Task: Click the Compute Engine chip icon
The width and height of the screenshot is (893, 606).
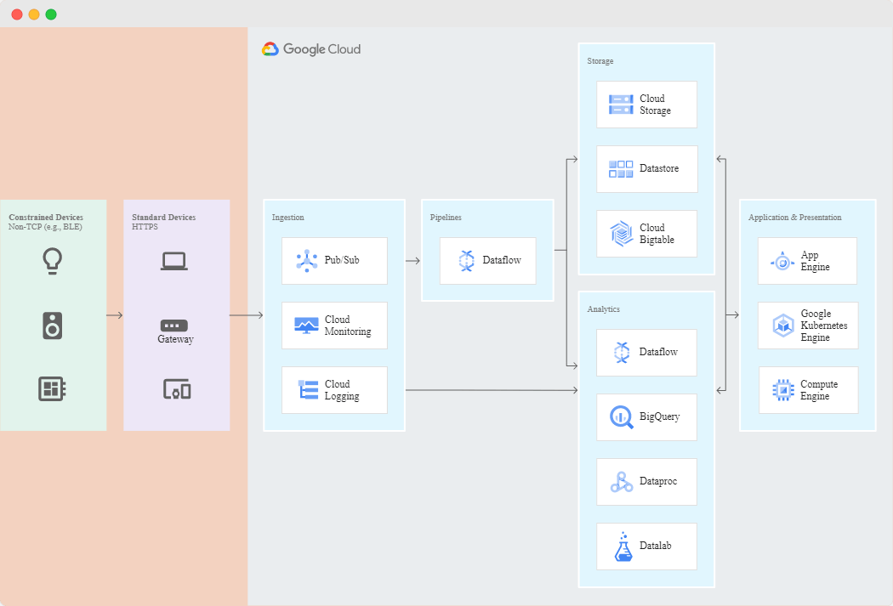Action: coord(783,390)
